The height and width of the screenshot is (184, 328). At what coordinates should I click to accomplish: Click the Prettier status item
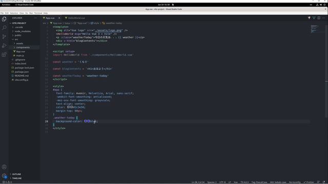(309, 182)
